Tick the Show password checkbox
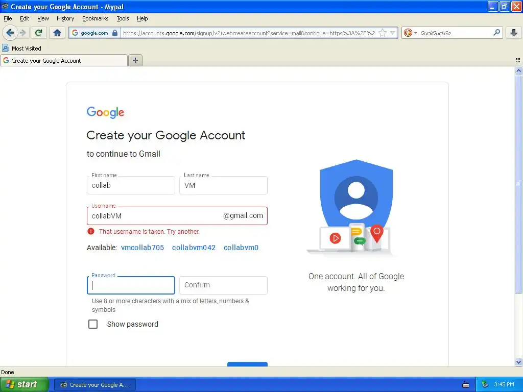This screenshot has height=392, width=523. pos(93,324)
